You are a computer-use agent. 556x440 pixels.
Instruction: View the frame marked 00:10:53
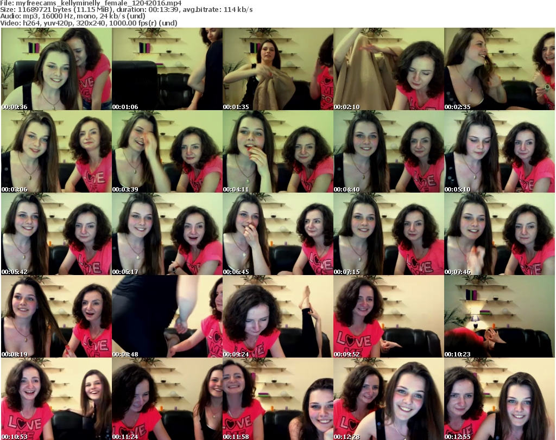coord(56,399)
